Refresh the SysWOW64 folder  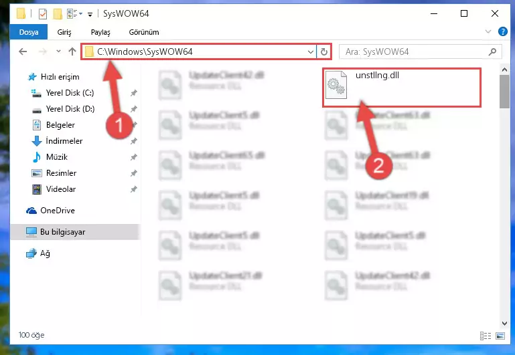click(324, 51)
